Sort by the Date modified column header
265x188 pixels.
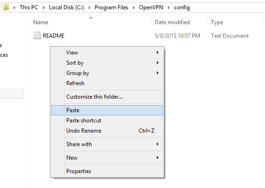click(x=172, y=22)
